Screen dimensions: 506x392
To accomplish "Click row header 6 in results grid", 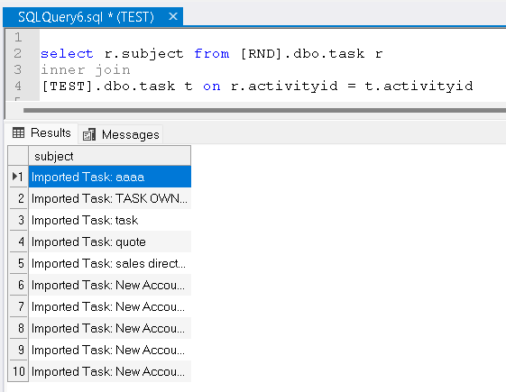I will tap(18, 285).
